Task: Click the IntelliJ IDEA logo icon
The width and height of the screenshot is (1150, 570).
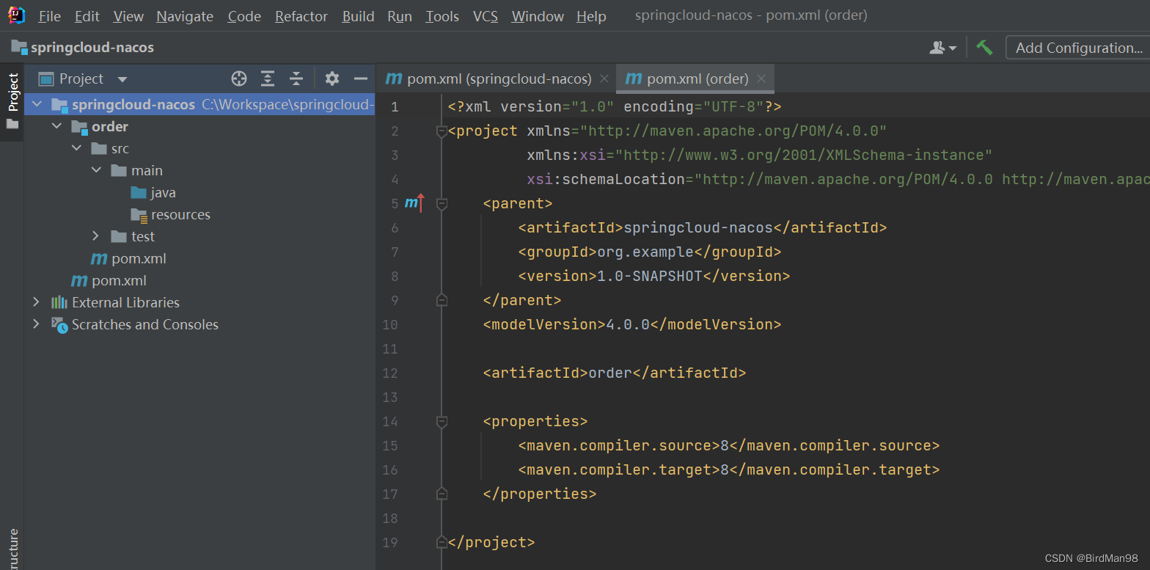Action: tap(16, 15)
